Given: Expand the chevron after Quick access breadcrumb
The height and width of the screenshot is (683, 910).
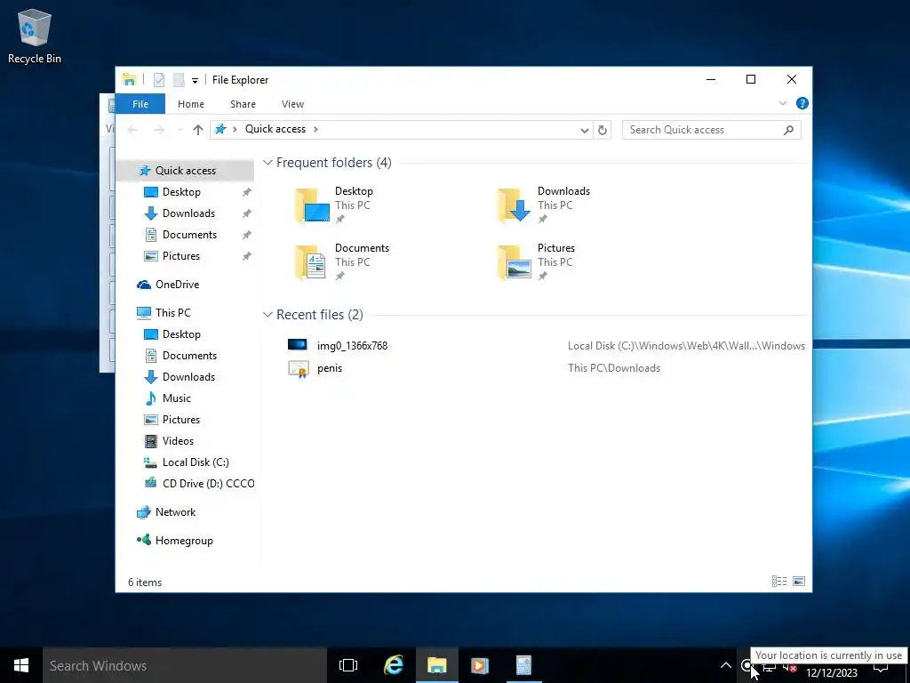Looking at the screenshot, I should click(x=315, y=129).
